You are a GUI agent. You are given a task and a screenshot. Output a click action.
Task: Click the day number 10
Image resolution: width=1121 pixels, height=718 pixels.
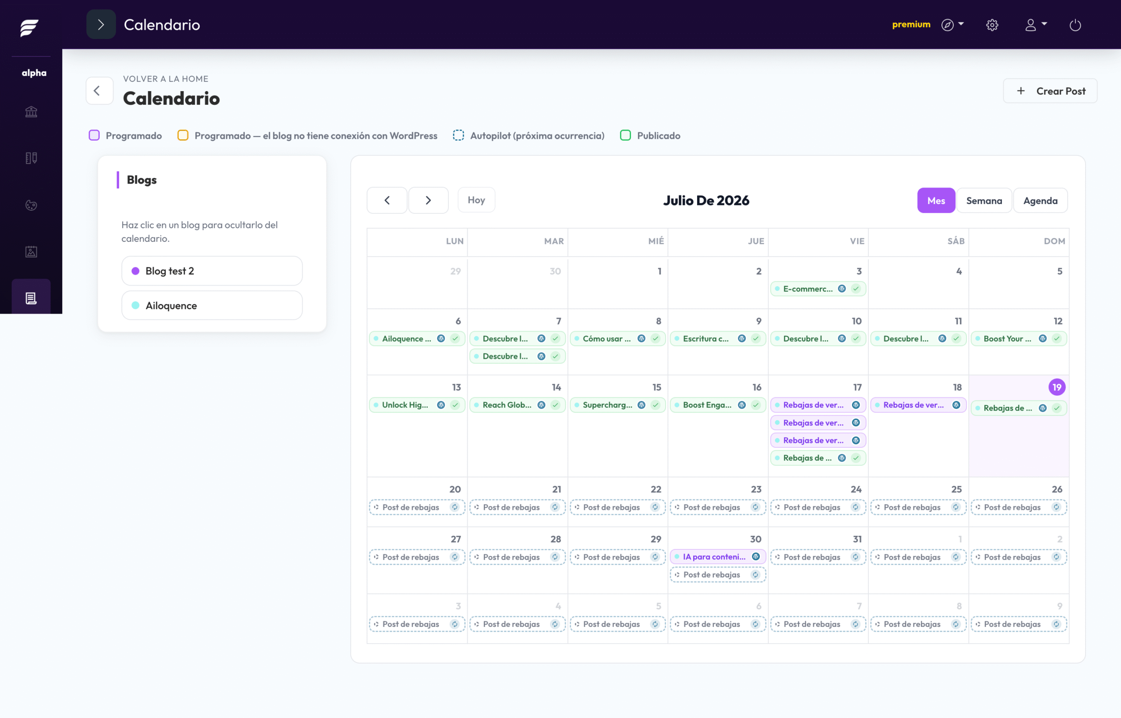click(857, 321)
